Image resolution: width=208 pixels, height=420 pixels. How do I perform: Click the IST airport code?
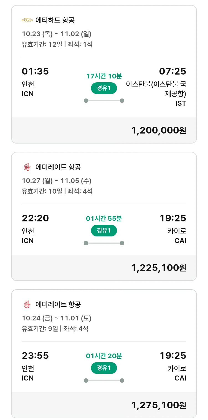point(181,103)
